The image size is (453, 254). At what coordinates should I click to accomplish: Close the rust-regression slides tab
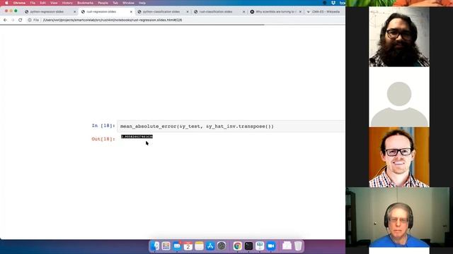pyautogui.click(x=131, y=12)
